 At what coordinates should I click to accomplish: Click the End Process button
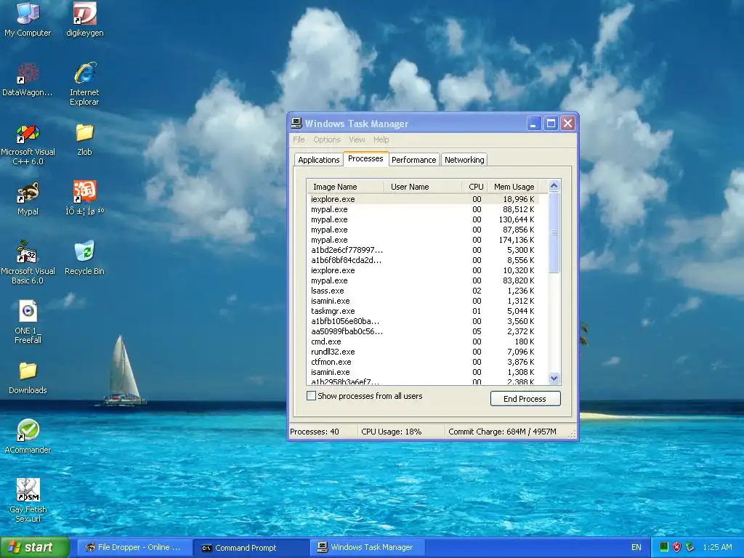click(525, 399)
